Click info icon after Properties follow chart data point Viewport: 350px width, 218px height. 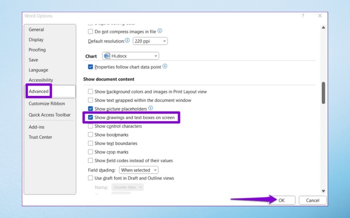click(x=165, y=66)
